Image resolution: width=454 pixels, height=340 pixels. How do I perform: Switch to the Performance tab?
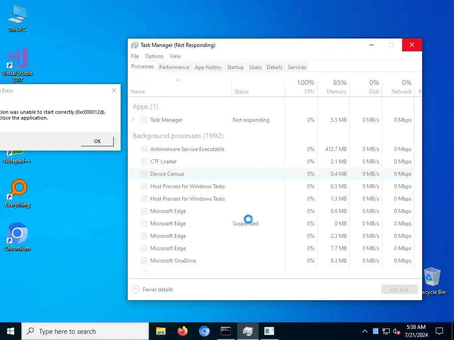coord(174,67)
